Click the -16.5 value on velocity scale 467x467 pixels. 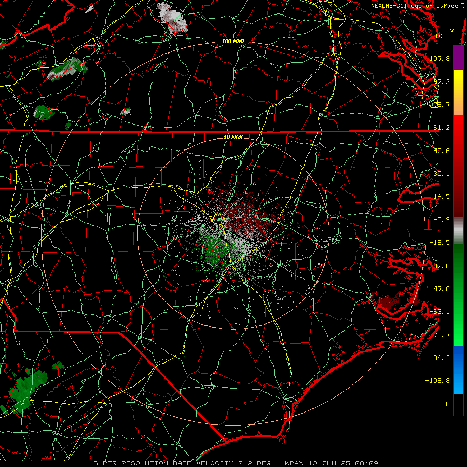(x=439, y=243)
